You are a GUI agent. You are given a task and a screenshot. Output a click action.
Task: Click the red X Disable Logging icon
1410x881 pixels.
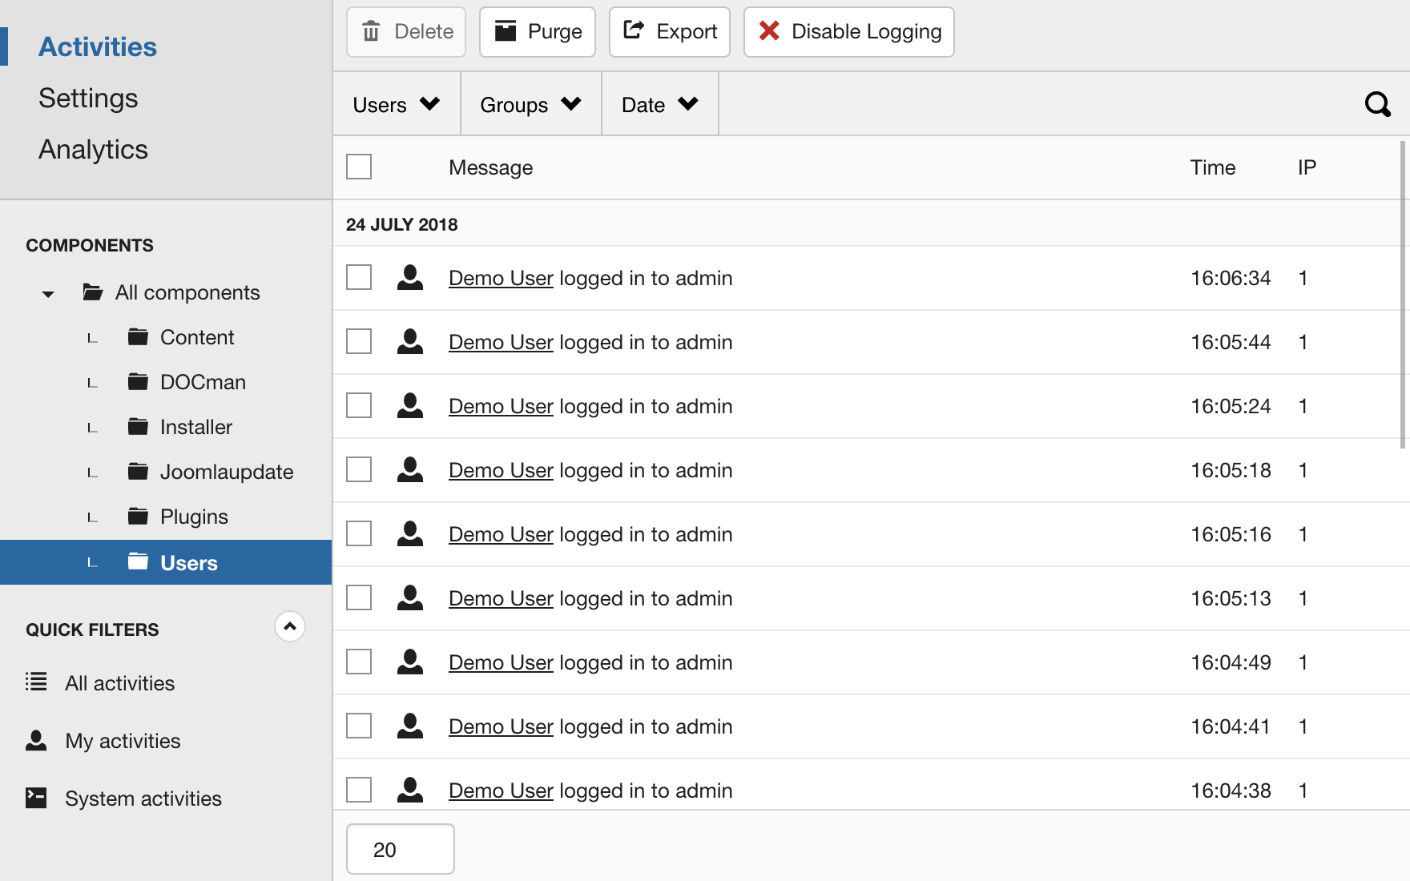pos(769,31)
